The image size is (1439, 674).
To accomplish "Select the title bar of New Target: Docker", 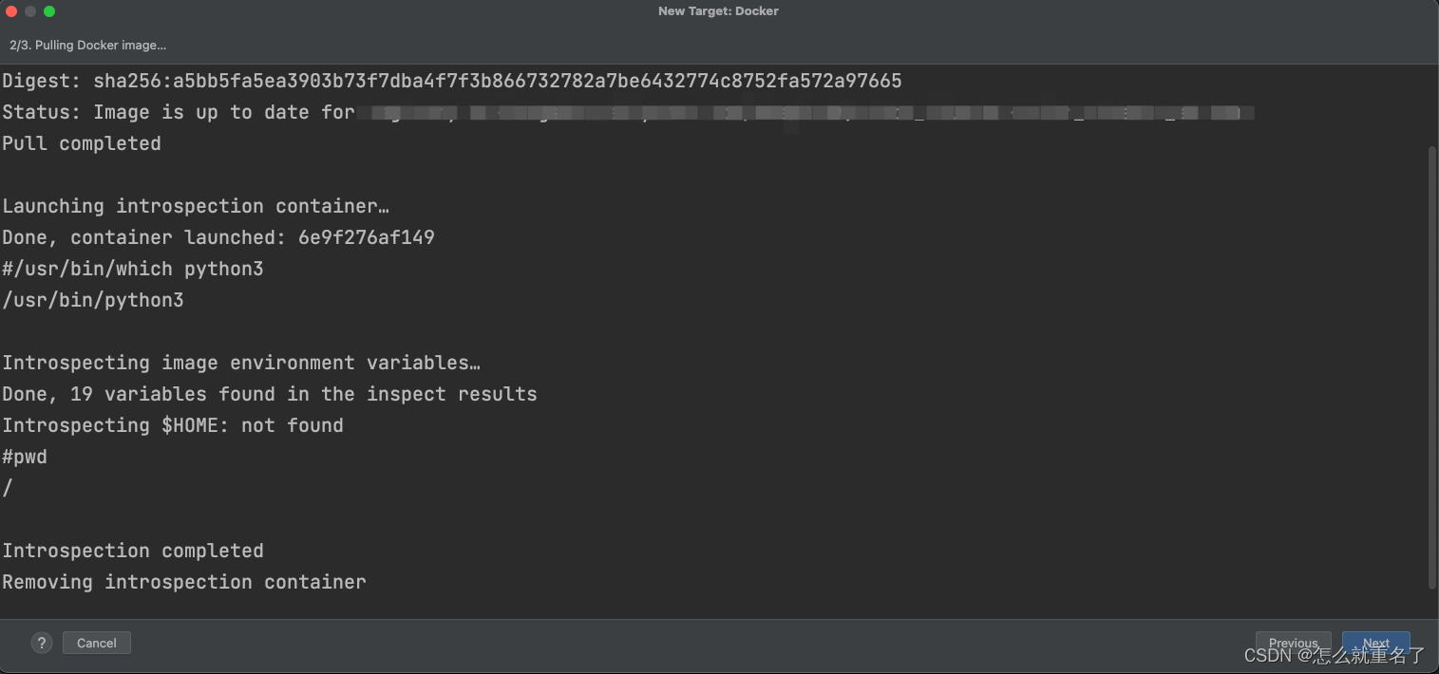I will [718, 10].
